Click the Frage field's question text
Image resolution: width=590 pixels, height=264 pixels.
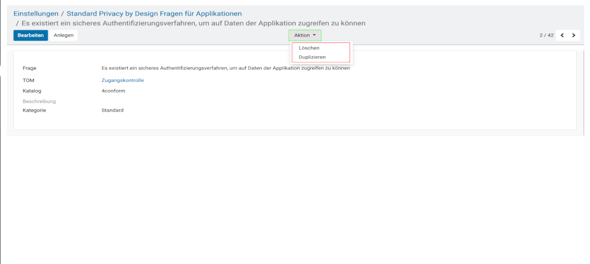pos(225,68)
